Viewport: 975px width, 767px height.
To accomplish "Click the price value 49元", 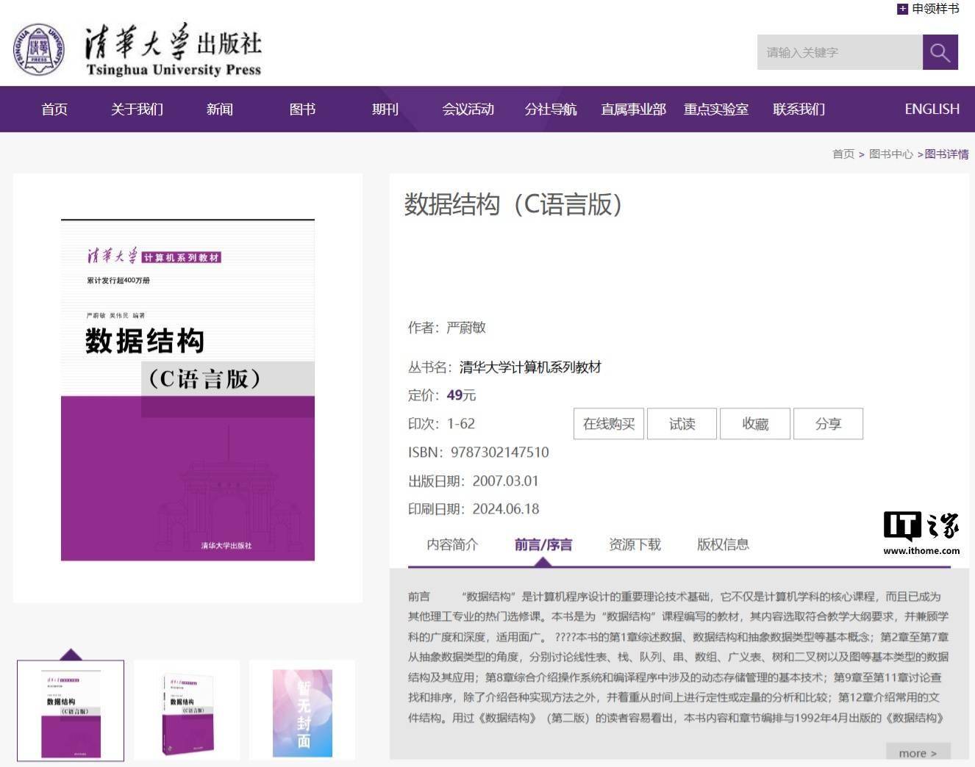I will point(461,395).
